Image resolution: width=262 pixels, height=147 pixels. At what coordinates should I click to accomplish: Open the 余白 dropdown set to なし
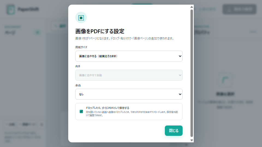(x=129, y=94)
